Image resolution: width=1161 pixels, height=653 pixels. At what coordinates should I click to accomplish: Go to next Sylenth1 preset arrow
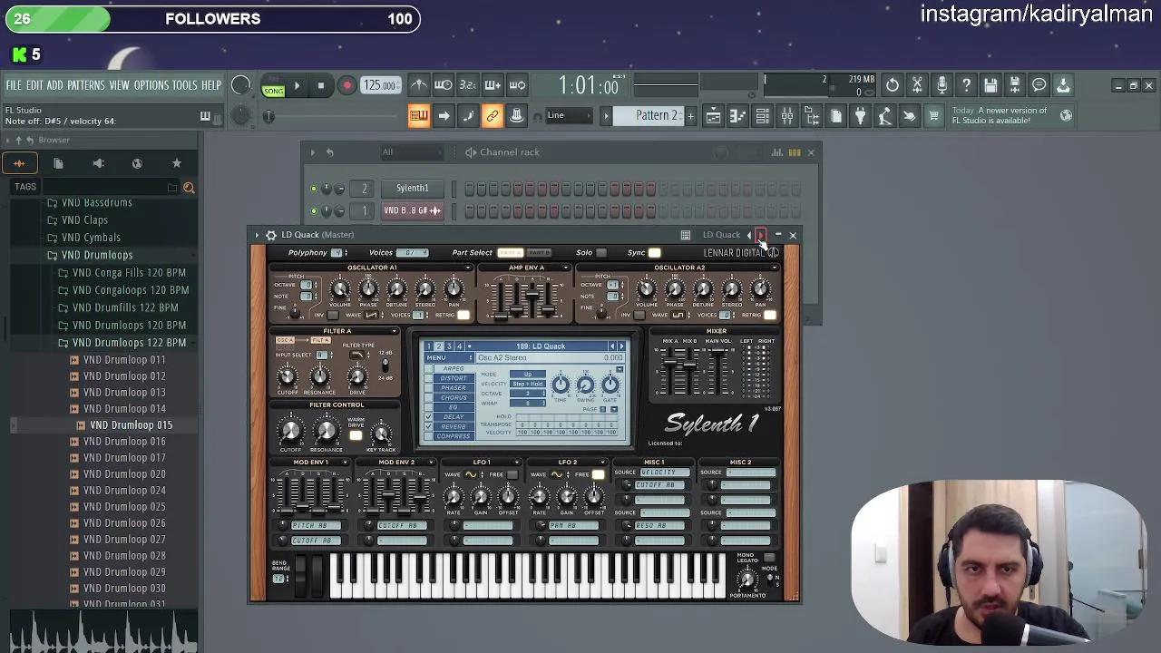(x=621, y=346)
